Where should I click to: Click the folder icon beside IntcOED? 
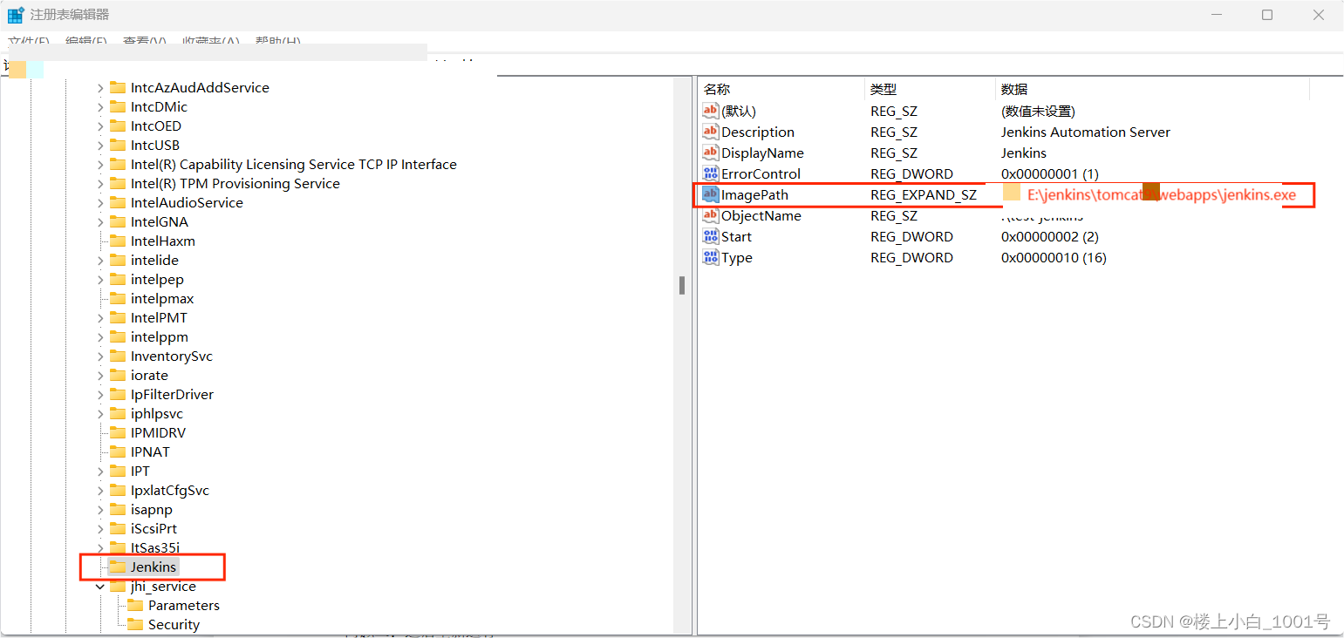point(118,126)
